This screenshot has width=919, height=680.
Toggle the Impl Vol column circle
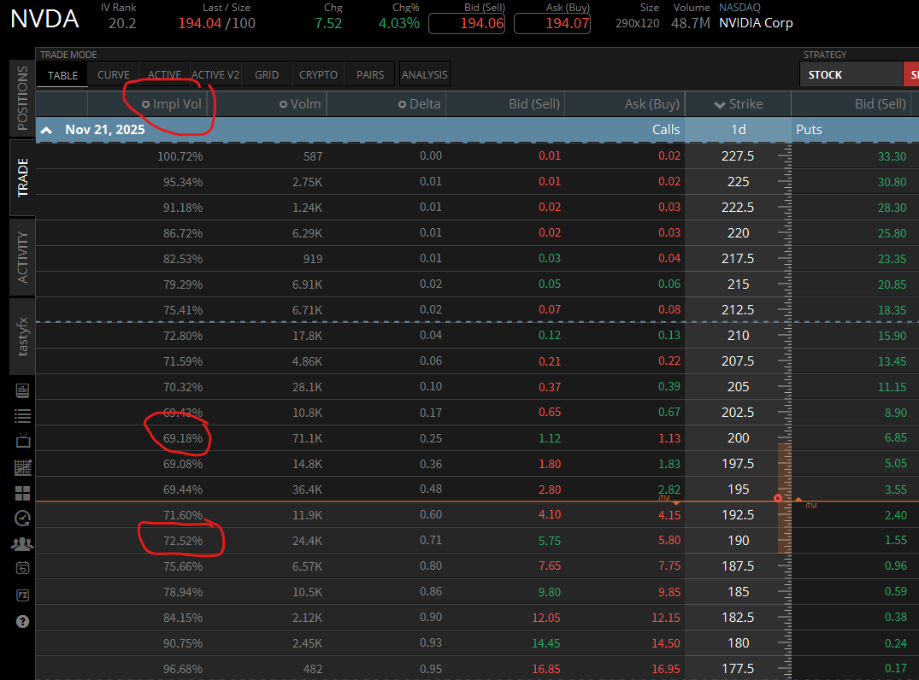(146, 104)
